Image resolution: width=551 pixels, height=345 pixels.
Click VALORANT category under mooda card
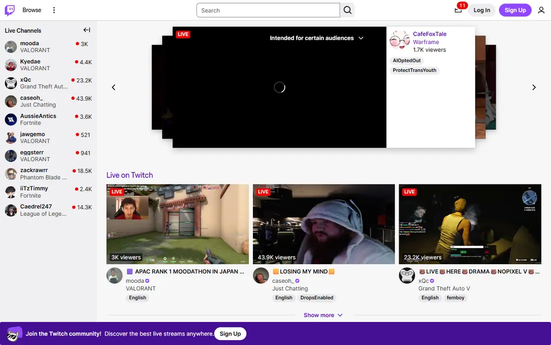tap(141, 288)
